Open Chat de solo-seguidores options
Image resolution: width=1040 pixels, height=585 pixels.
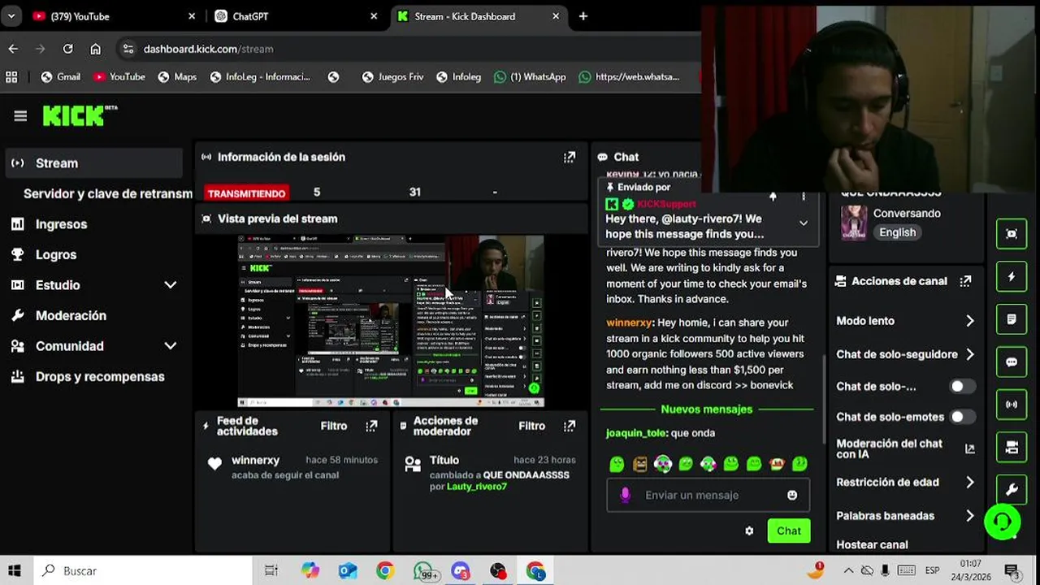(905, 354)
